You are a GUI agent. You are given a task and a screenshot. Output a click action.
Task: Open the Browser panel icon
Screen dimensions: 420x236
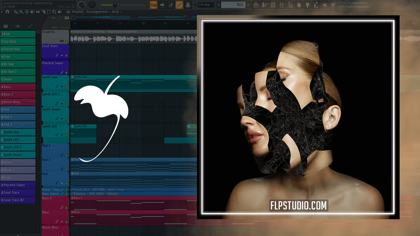[290, 5]
